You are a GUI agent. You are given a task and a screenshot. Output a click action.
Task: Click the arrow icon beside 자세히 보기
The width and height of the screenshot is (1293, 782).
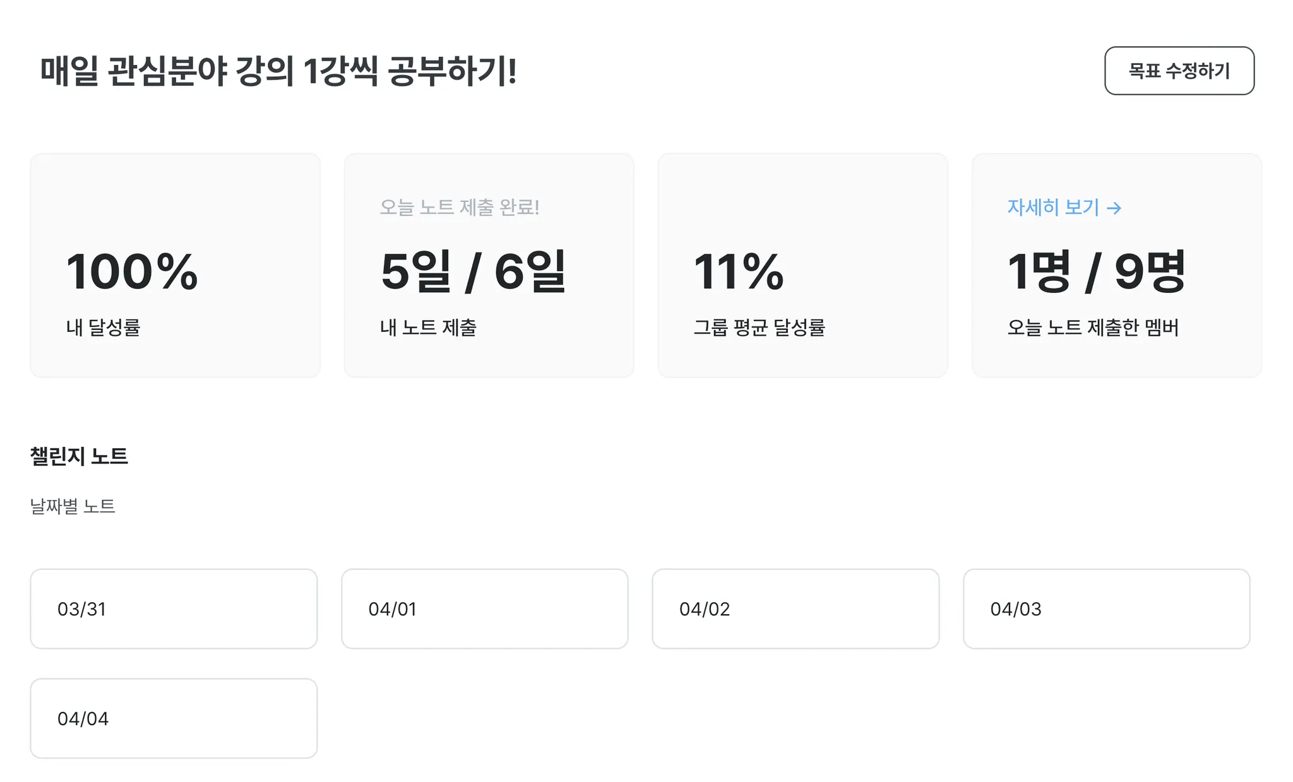1114,208
